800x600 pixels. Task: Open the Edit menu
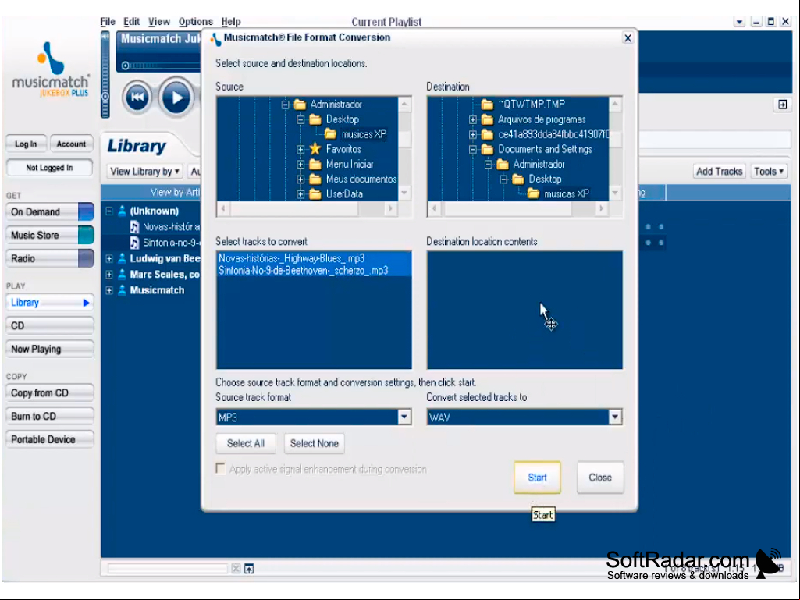[x=131, y=21]
